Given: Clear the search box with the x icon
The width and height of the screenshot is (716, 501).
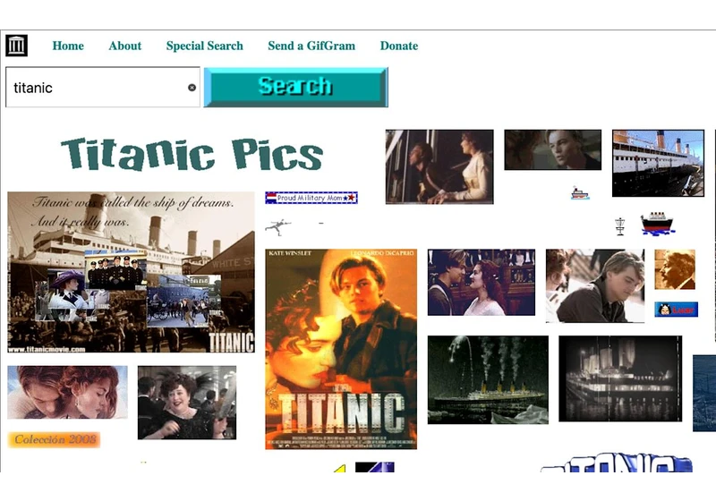Looking at the screenshot, I should tap(192, 88).
